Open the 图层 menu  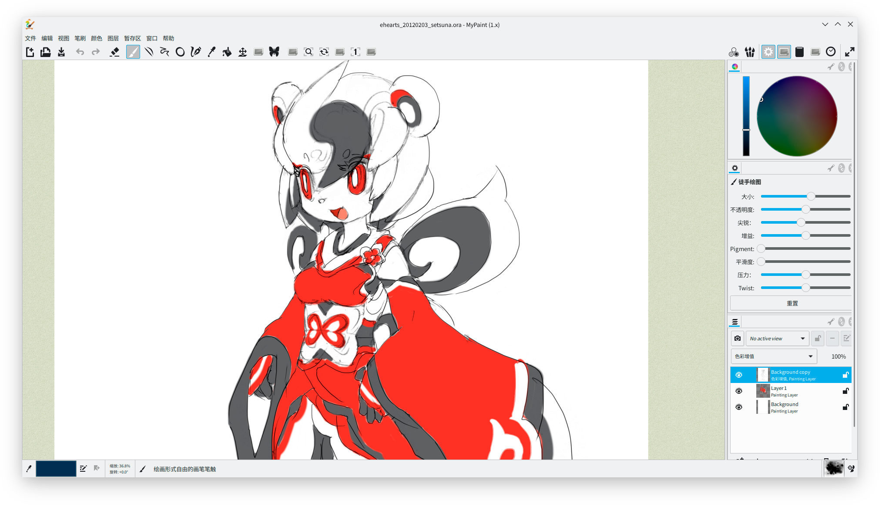click(113, 38)
